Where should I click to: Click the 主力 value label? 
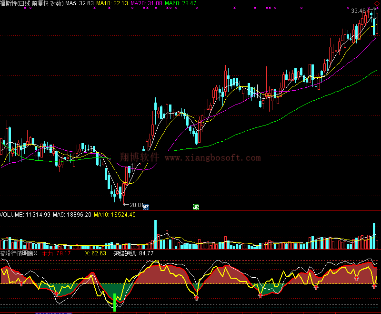coord(56,253)
